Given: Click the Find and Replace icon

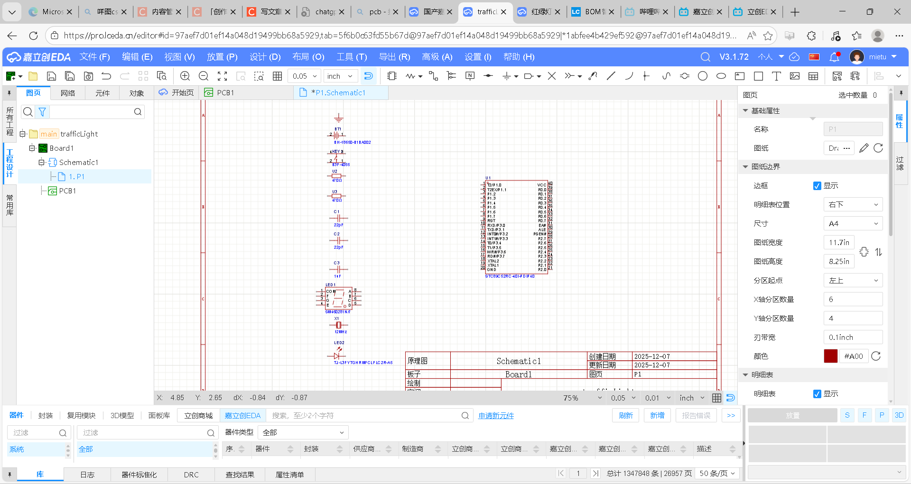Looking at the screenshot, I should click(162, 76).
